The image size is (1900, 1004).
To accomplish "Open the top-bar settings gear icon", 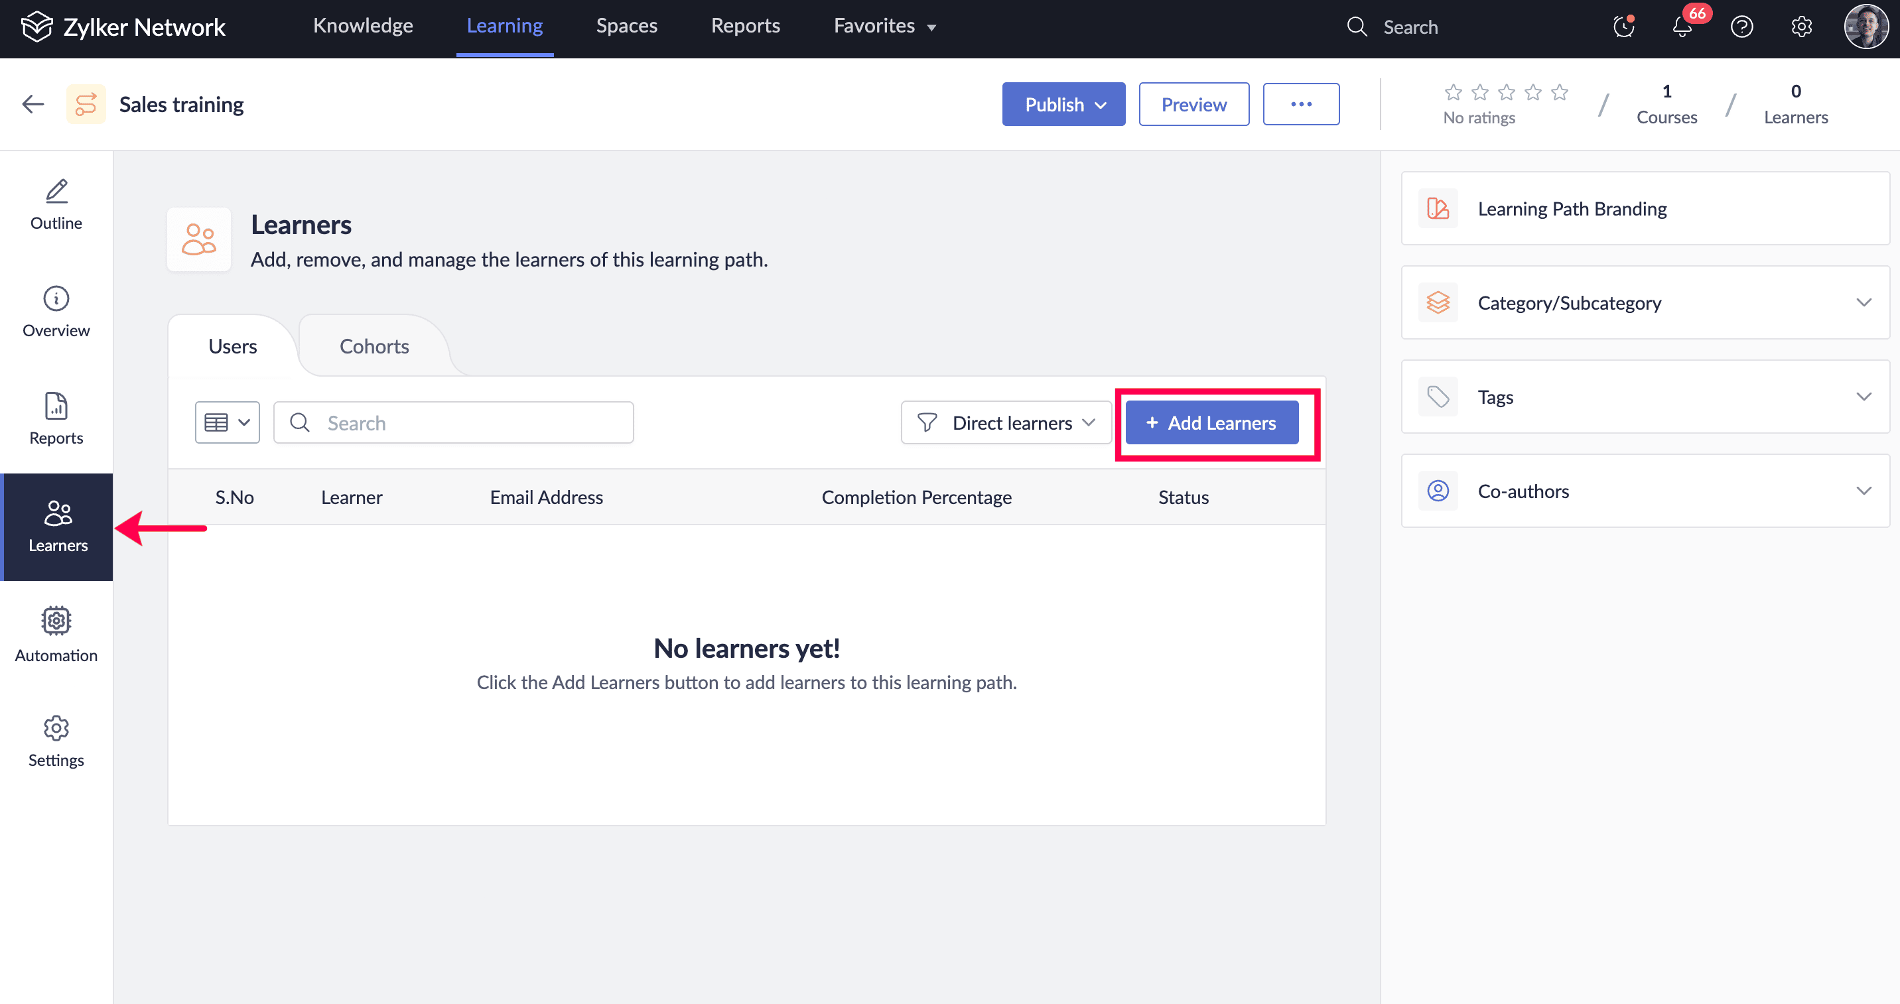I will tap(1801, 27).
